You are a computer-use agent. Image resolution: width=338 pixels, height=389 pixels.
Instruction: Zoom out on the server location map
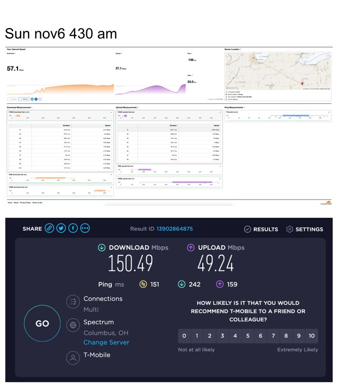click(329, 57)
